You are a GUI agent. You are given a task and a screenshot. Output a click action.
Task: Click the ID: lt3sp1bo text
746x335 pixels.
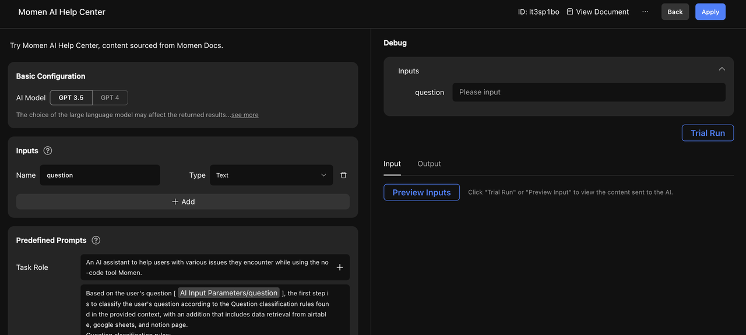[x=539, y=12]
